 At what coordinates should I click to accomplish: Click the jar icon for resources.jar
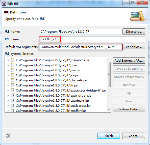click(13, 60)
